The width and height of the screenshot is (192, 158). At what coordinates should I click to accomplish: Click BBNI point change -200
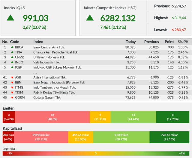pos(170,82)
